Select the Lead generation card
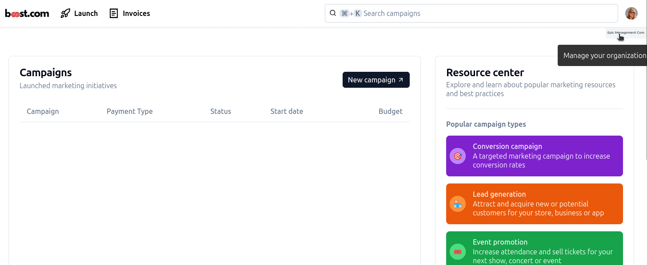 [534, 204]
